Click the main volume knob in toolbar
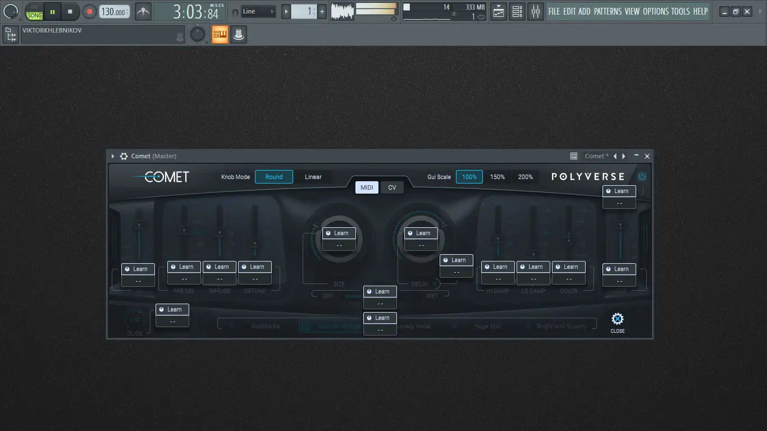Screen dimensions: 767x431 11,11
